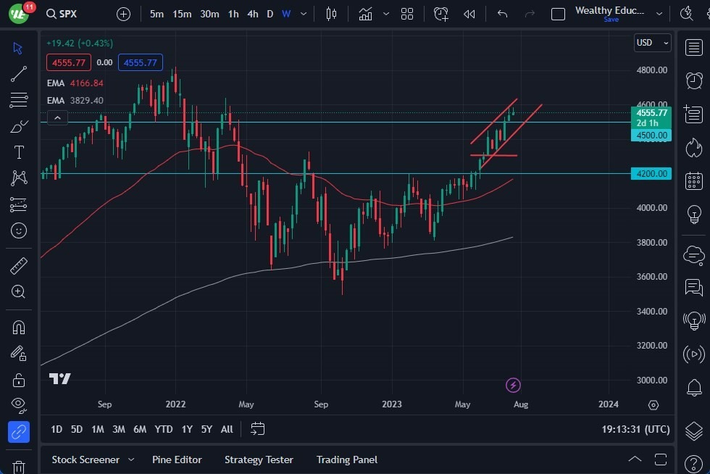
Task: Open the Object Tree layers panel
Action: [x=693, y=431]
